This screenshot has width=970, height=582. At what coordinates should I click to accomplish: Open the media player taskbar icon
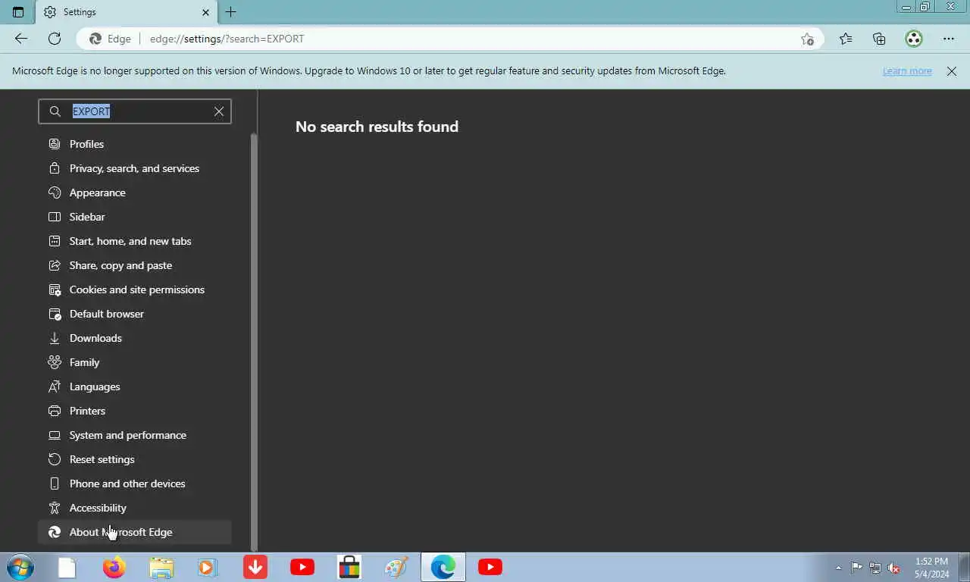(208, 567)
